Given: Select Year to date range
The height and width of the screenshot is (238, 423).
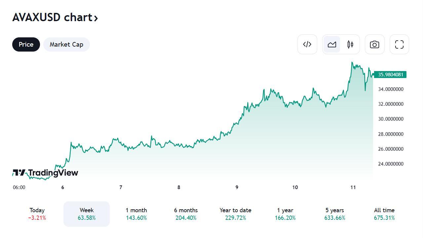Looking at the screenshot, I should (x=235, y=214).
